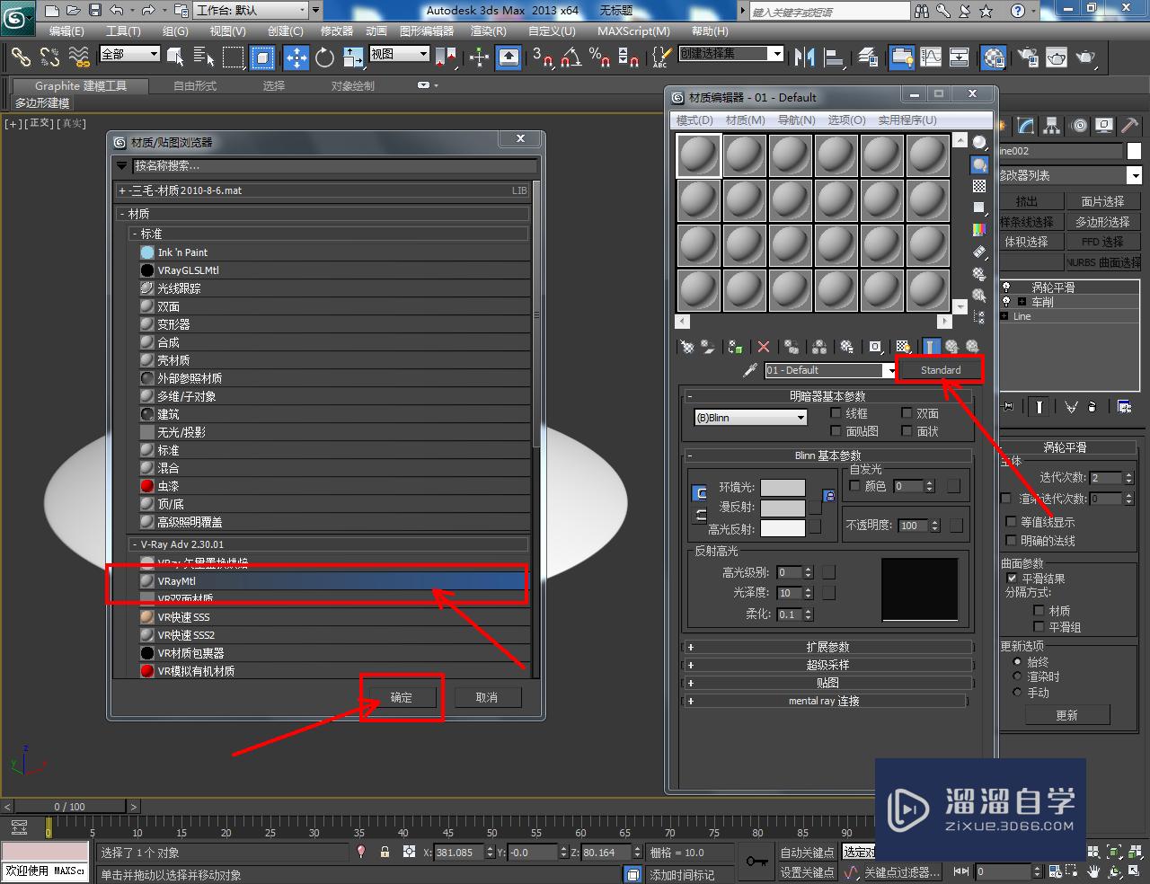Enable the 面状 (Faceted) checkbox

pos(907,431)
